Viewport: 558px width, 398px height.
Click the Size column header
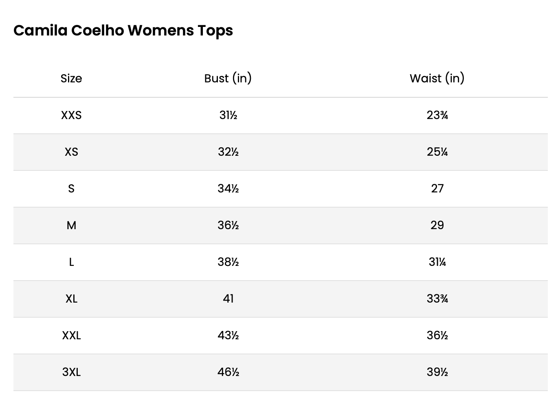pyautogui.click(x=71, y=78)
